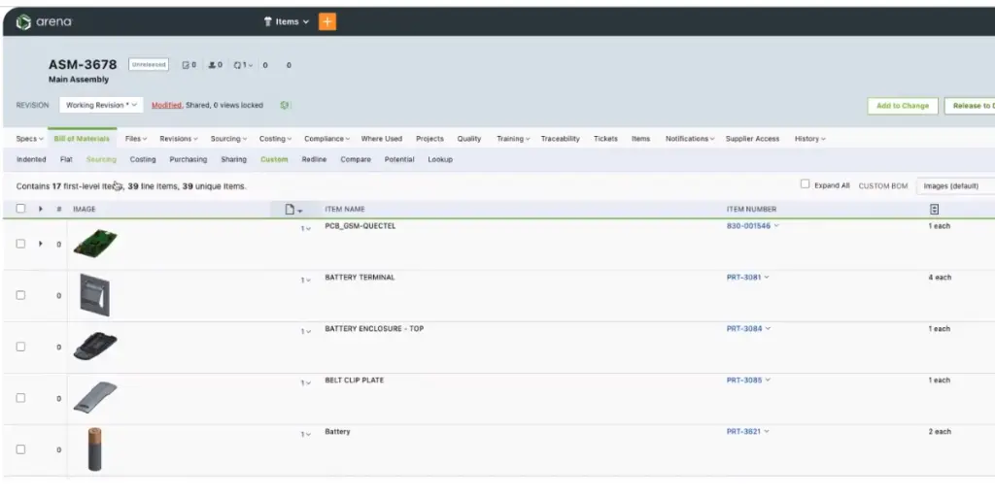This screenshot has height=497, width=995.
Task: Open file count dropdown for BATTERY TERMINAL row
Action: (x=306, y=281)
